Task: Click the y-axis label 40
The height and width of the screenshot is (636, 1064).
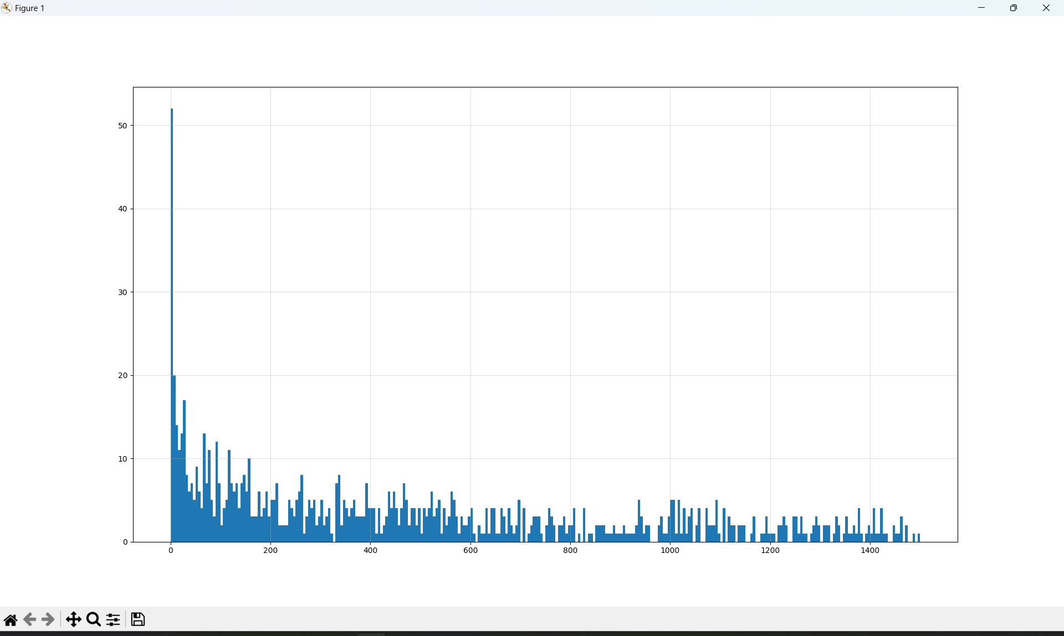Action: coord(122,209)
